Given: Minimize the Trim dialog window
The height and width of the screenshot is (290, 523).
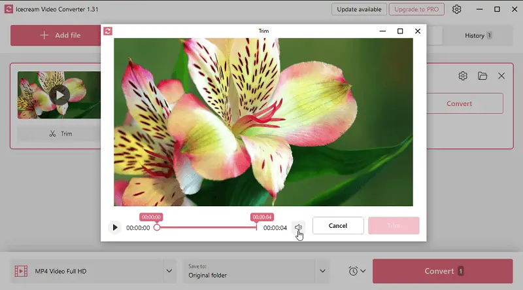Looking at the screenshot, I should click(382, 31).
